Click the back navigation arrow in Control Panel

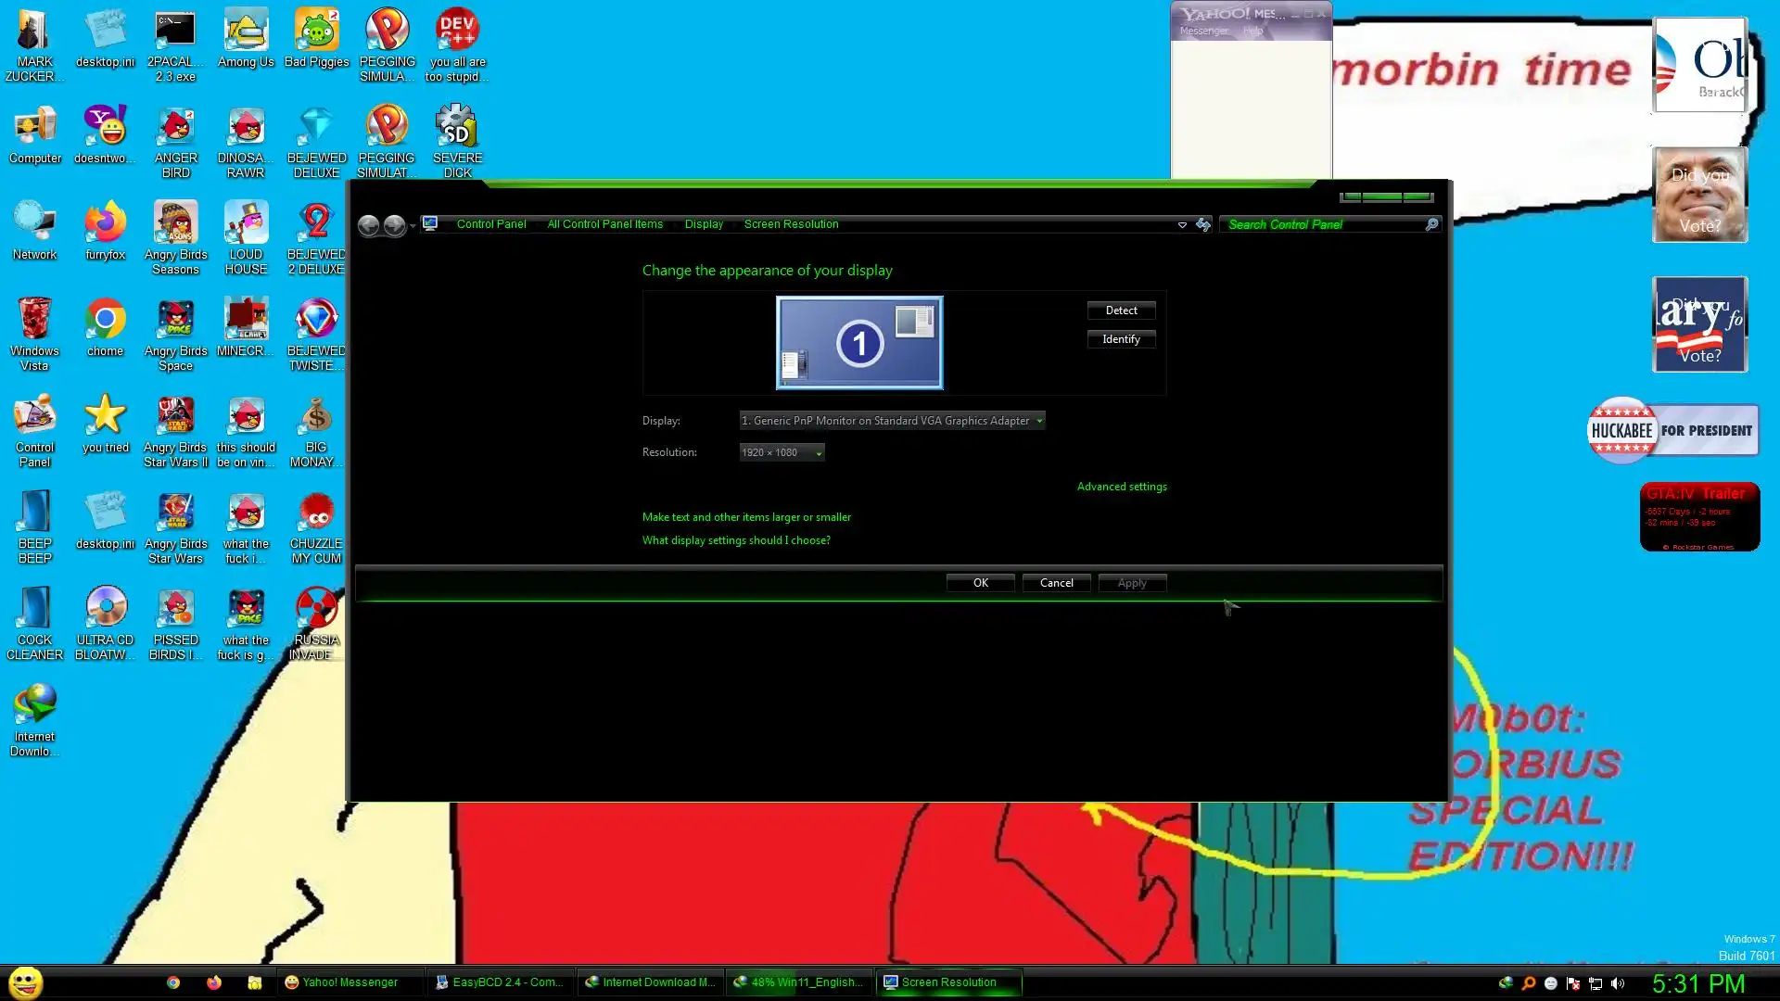click(x=368, y=225)
